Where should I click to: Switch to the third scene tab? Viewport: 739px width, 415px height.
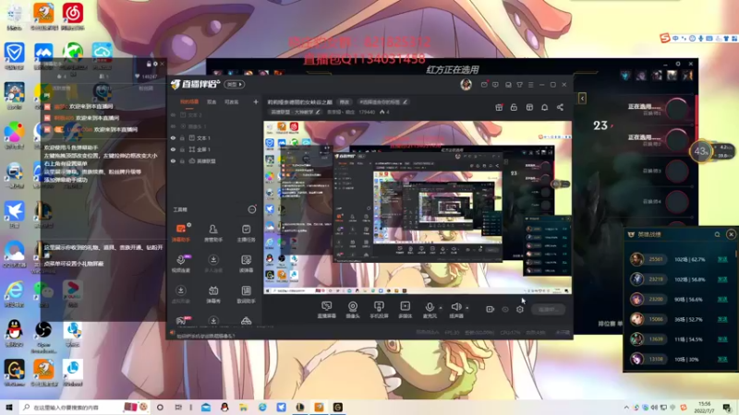[x=232, y=101]
